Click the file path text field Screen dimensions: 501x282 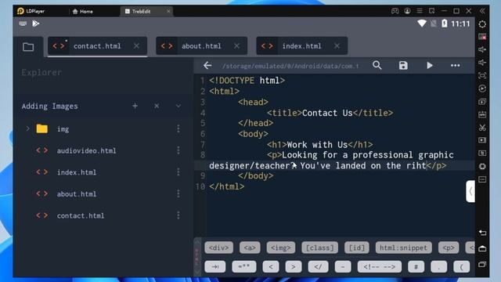290,66
